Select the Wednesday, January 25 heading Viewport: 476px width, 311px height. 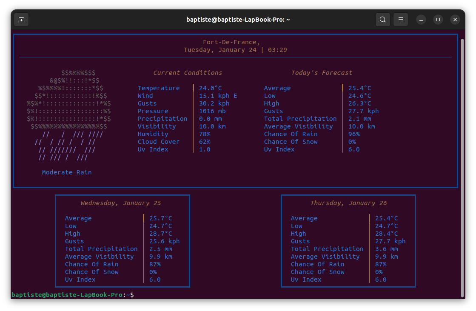click(x=121, y=203)
